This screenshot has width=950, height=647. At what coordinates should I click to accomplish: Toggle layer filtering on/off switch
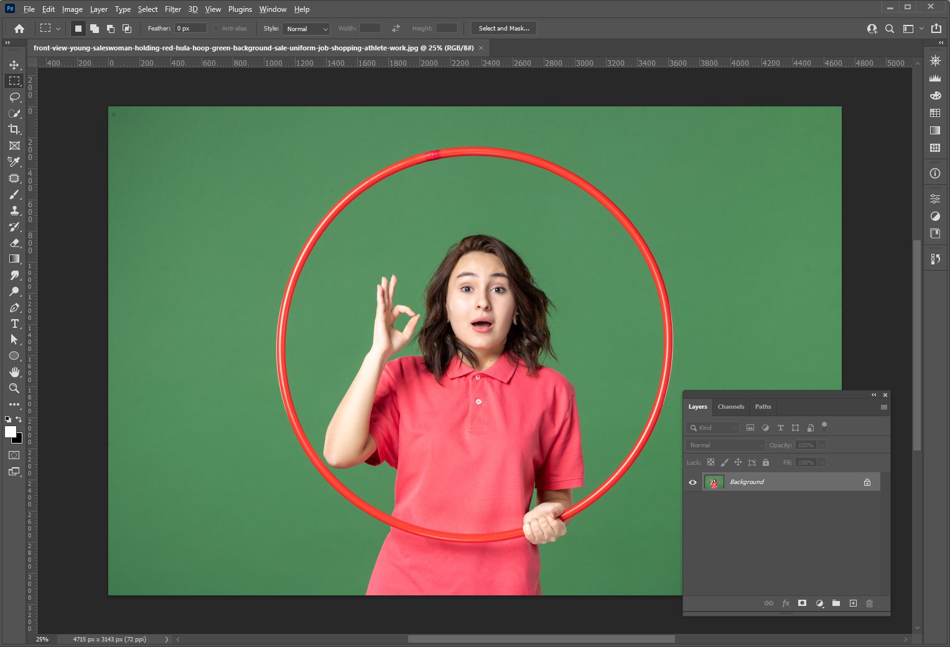824,427
